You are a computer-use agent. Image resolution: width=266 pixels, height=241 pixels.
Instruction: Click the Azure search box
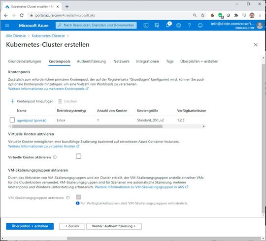click(x=96, y=25)
